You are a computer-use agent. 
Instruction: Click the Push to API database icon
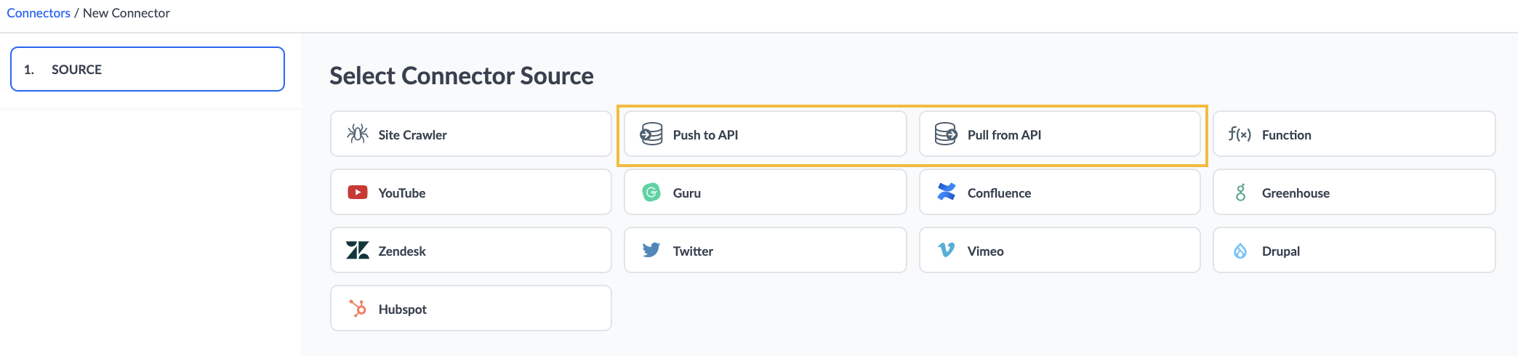(x=651, y=134)
